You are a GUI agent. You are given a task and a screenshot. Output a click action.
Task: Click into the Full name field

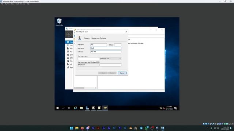(x=106, y=52)
